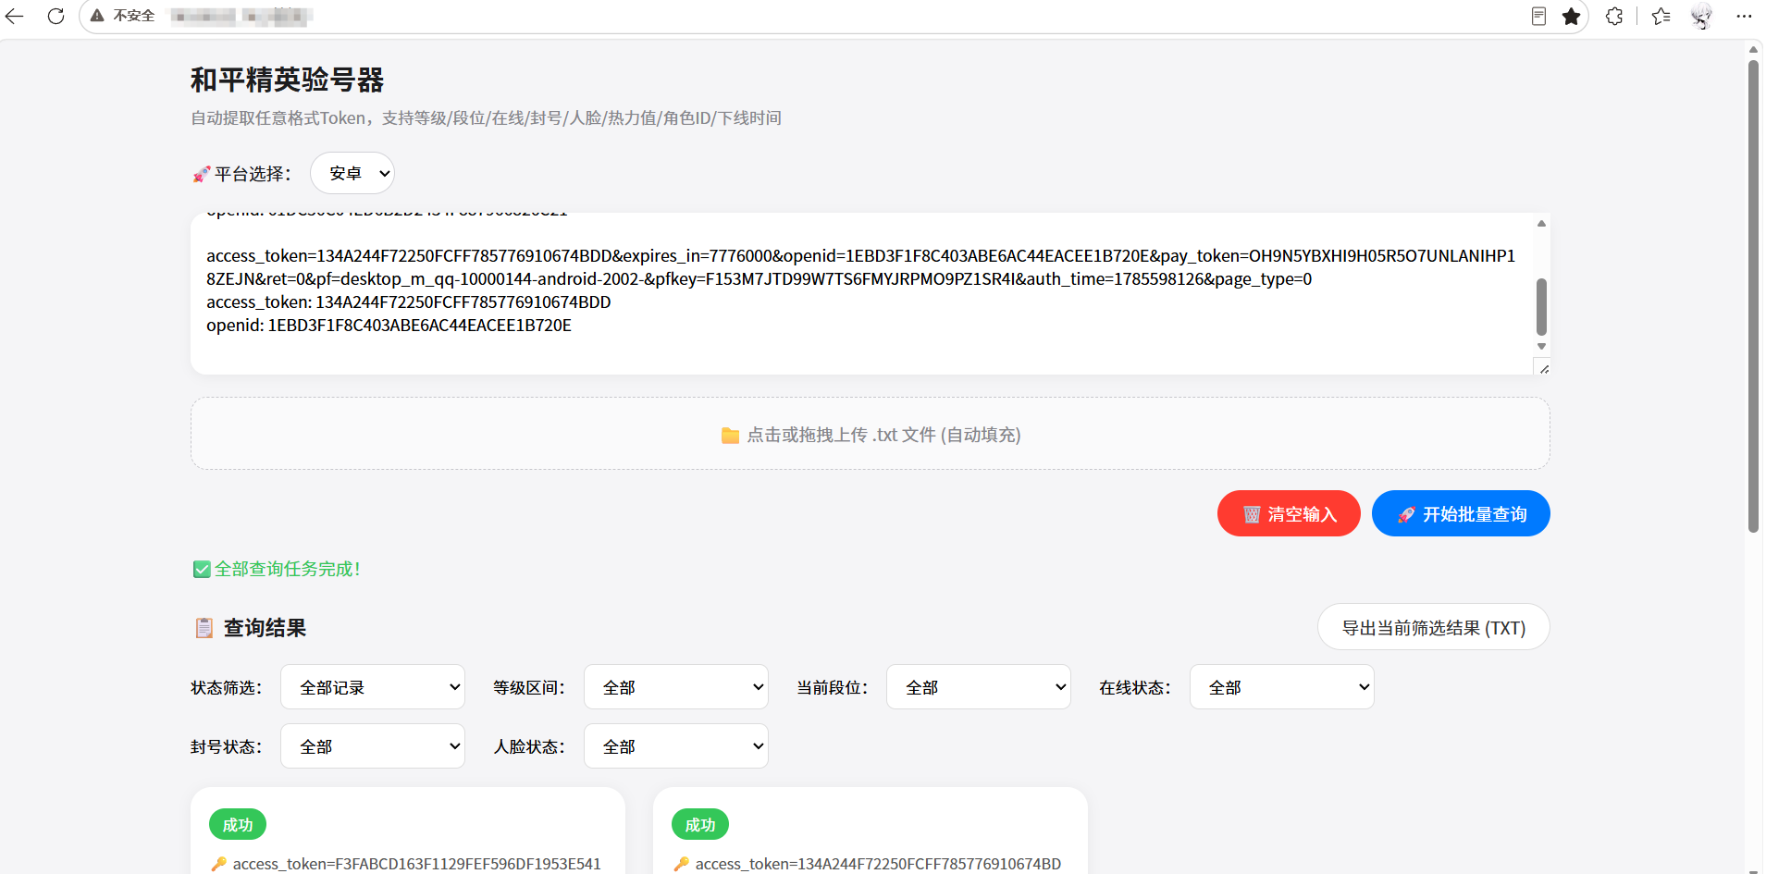Click the line access_token: 134A244F72250FCFF785776910674BDD
This screenshot has width=1766, height=874.
(409, 302)
